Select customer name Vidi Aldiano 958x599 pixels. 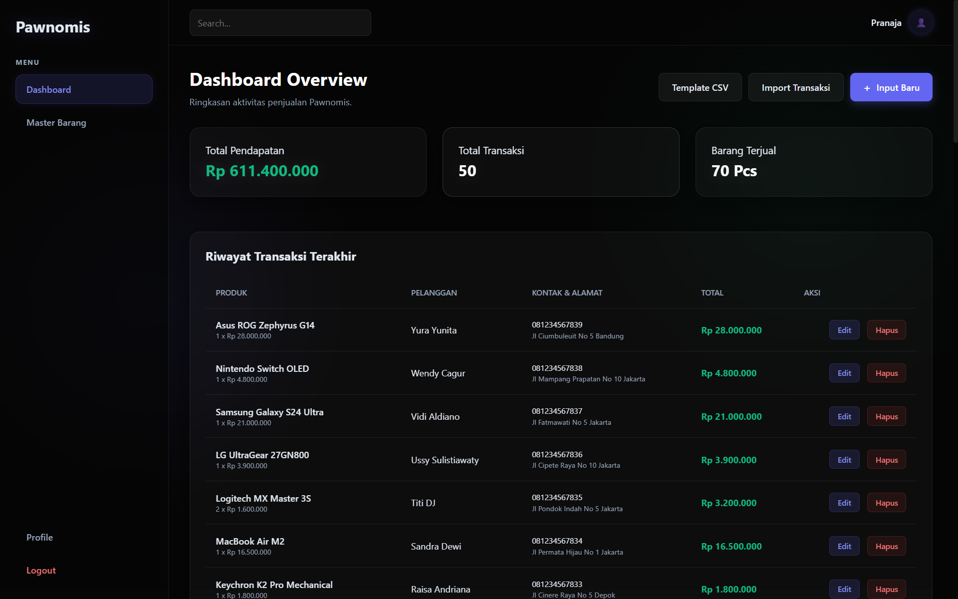(435, 416)
